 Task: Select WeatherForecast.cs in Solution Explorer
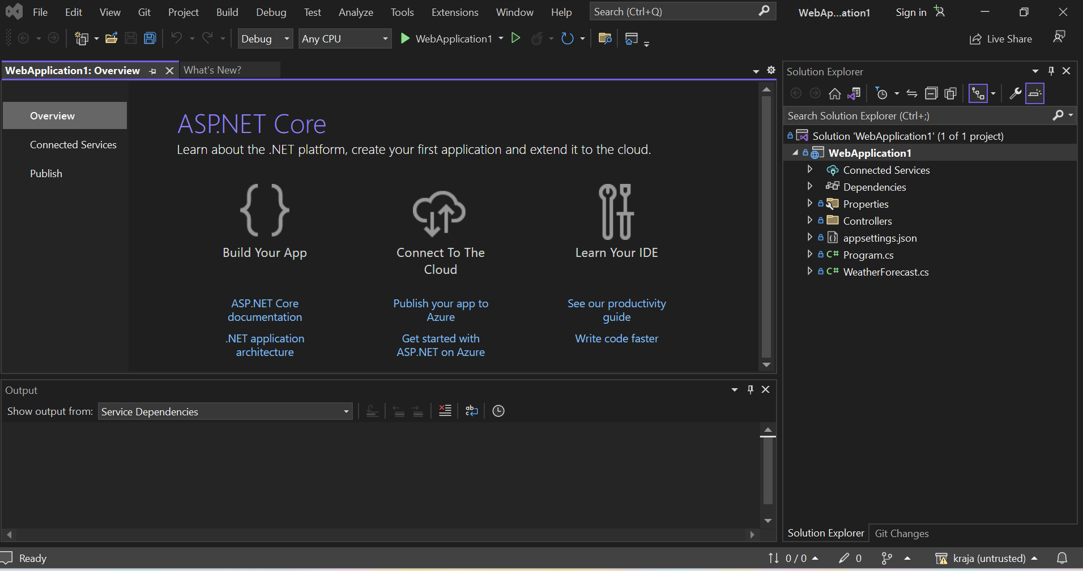(x=886, y=272)
